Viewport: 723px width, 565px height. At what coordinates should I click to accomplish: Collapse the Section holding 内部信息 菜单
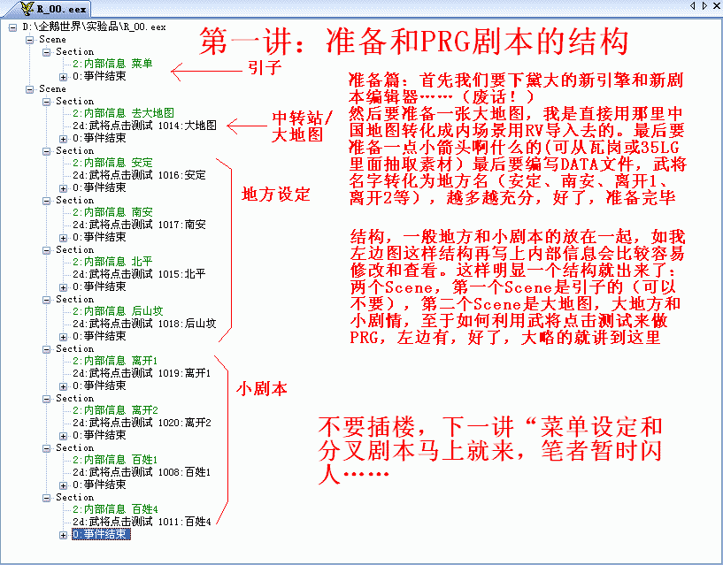click(47, 52)
